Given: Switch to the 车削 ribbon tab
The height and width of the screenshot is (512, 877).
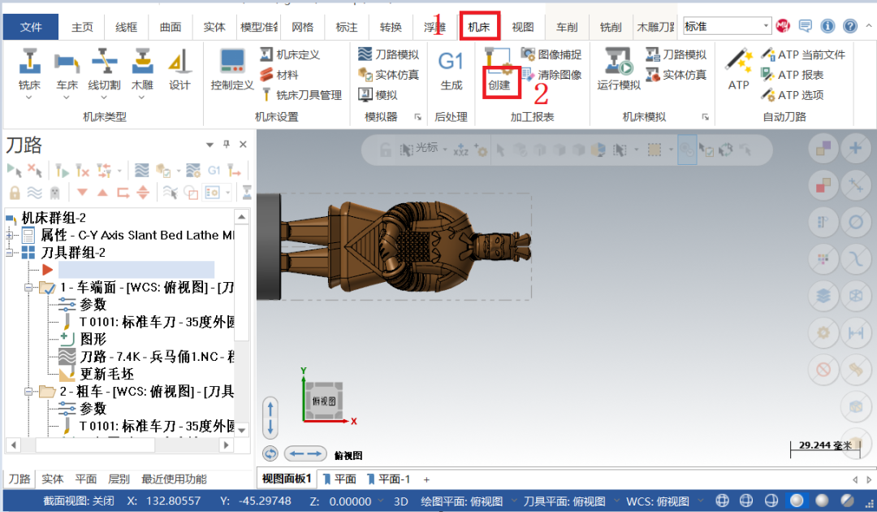Looking at the screenshot, I should click(567, 27).
